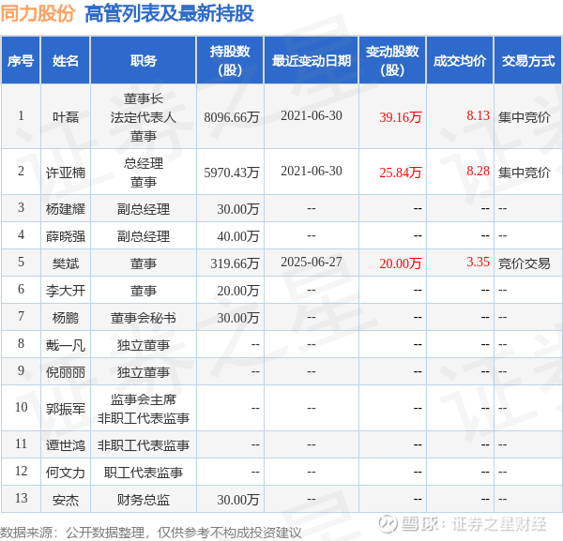Click 总经理 in 许亚楠's row
The height and width of the screenshot is (541, 563).
point(144,163)
